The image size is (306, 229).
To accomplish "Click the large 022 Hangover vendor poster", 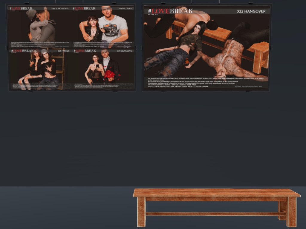I will [x=206, y=48].
